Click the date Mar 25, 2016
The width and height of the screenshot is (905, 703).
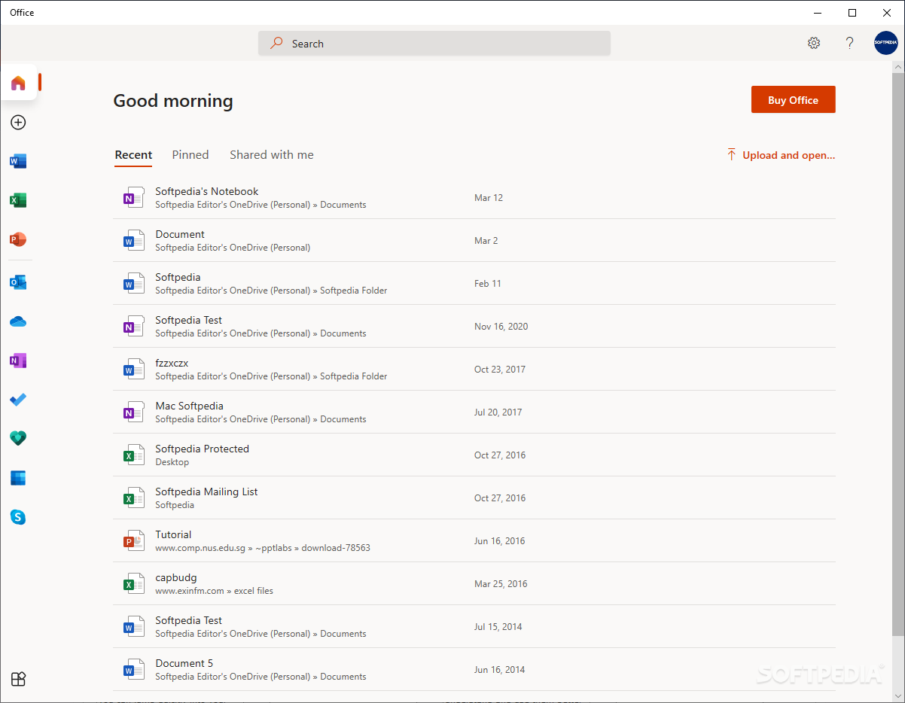pyautogui.click(x=501, y=584)
